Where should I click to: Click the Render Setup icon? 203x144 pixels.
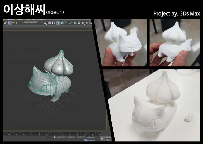pyautogui.click(x=83, y=23)
